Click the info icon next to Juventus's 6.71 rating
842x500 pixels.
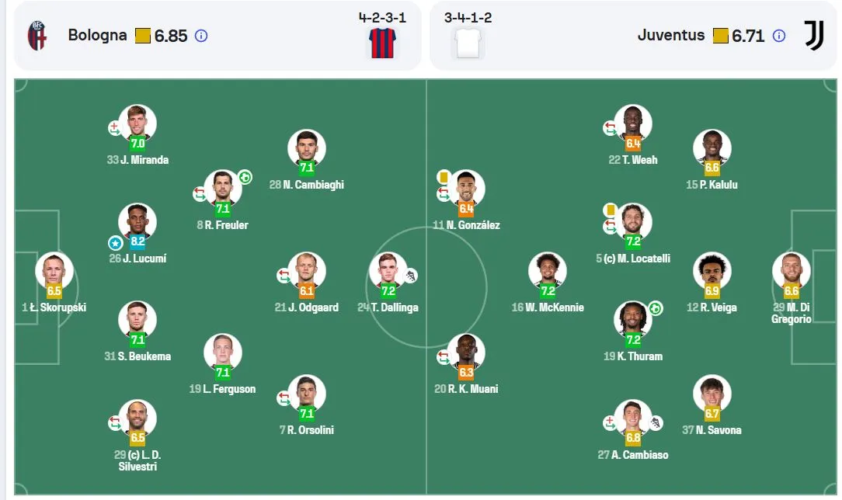(x=778, y=36)
